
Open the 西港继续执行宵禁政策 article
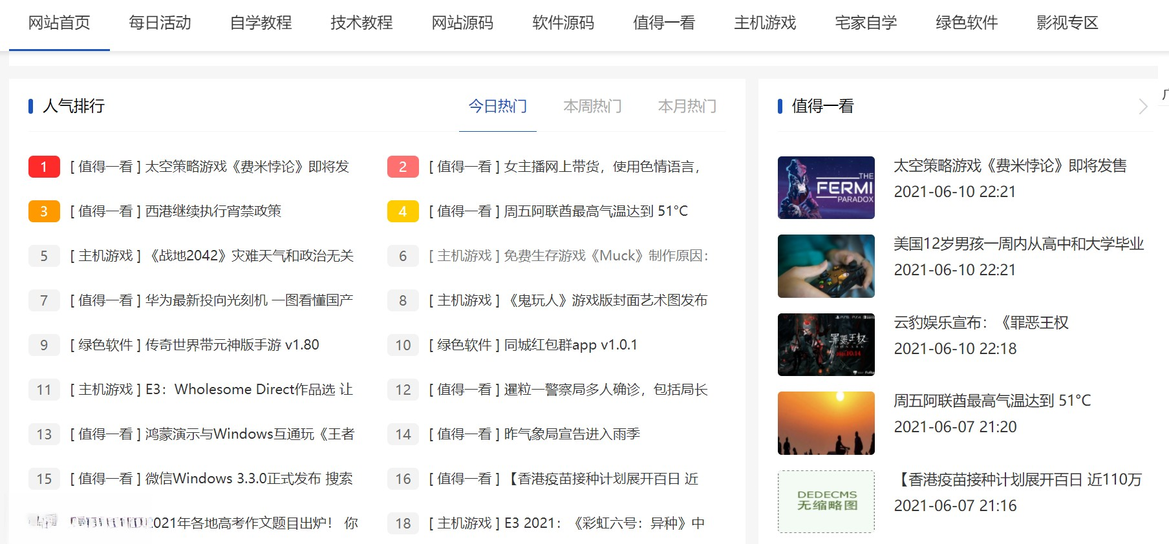(x=213, y=211)
